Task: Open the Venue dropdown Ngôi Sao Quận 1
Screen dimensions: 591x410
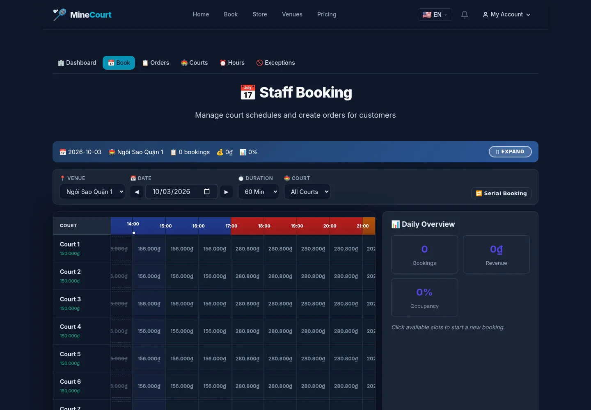Action: 92,191
